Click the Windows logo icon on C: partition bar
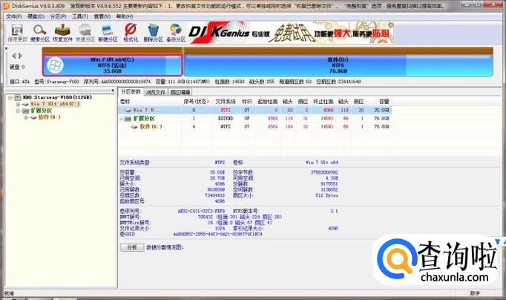This screenshot has height=300, width=506. coord(55,65)
